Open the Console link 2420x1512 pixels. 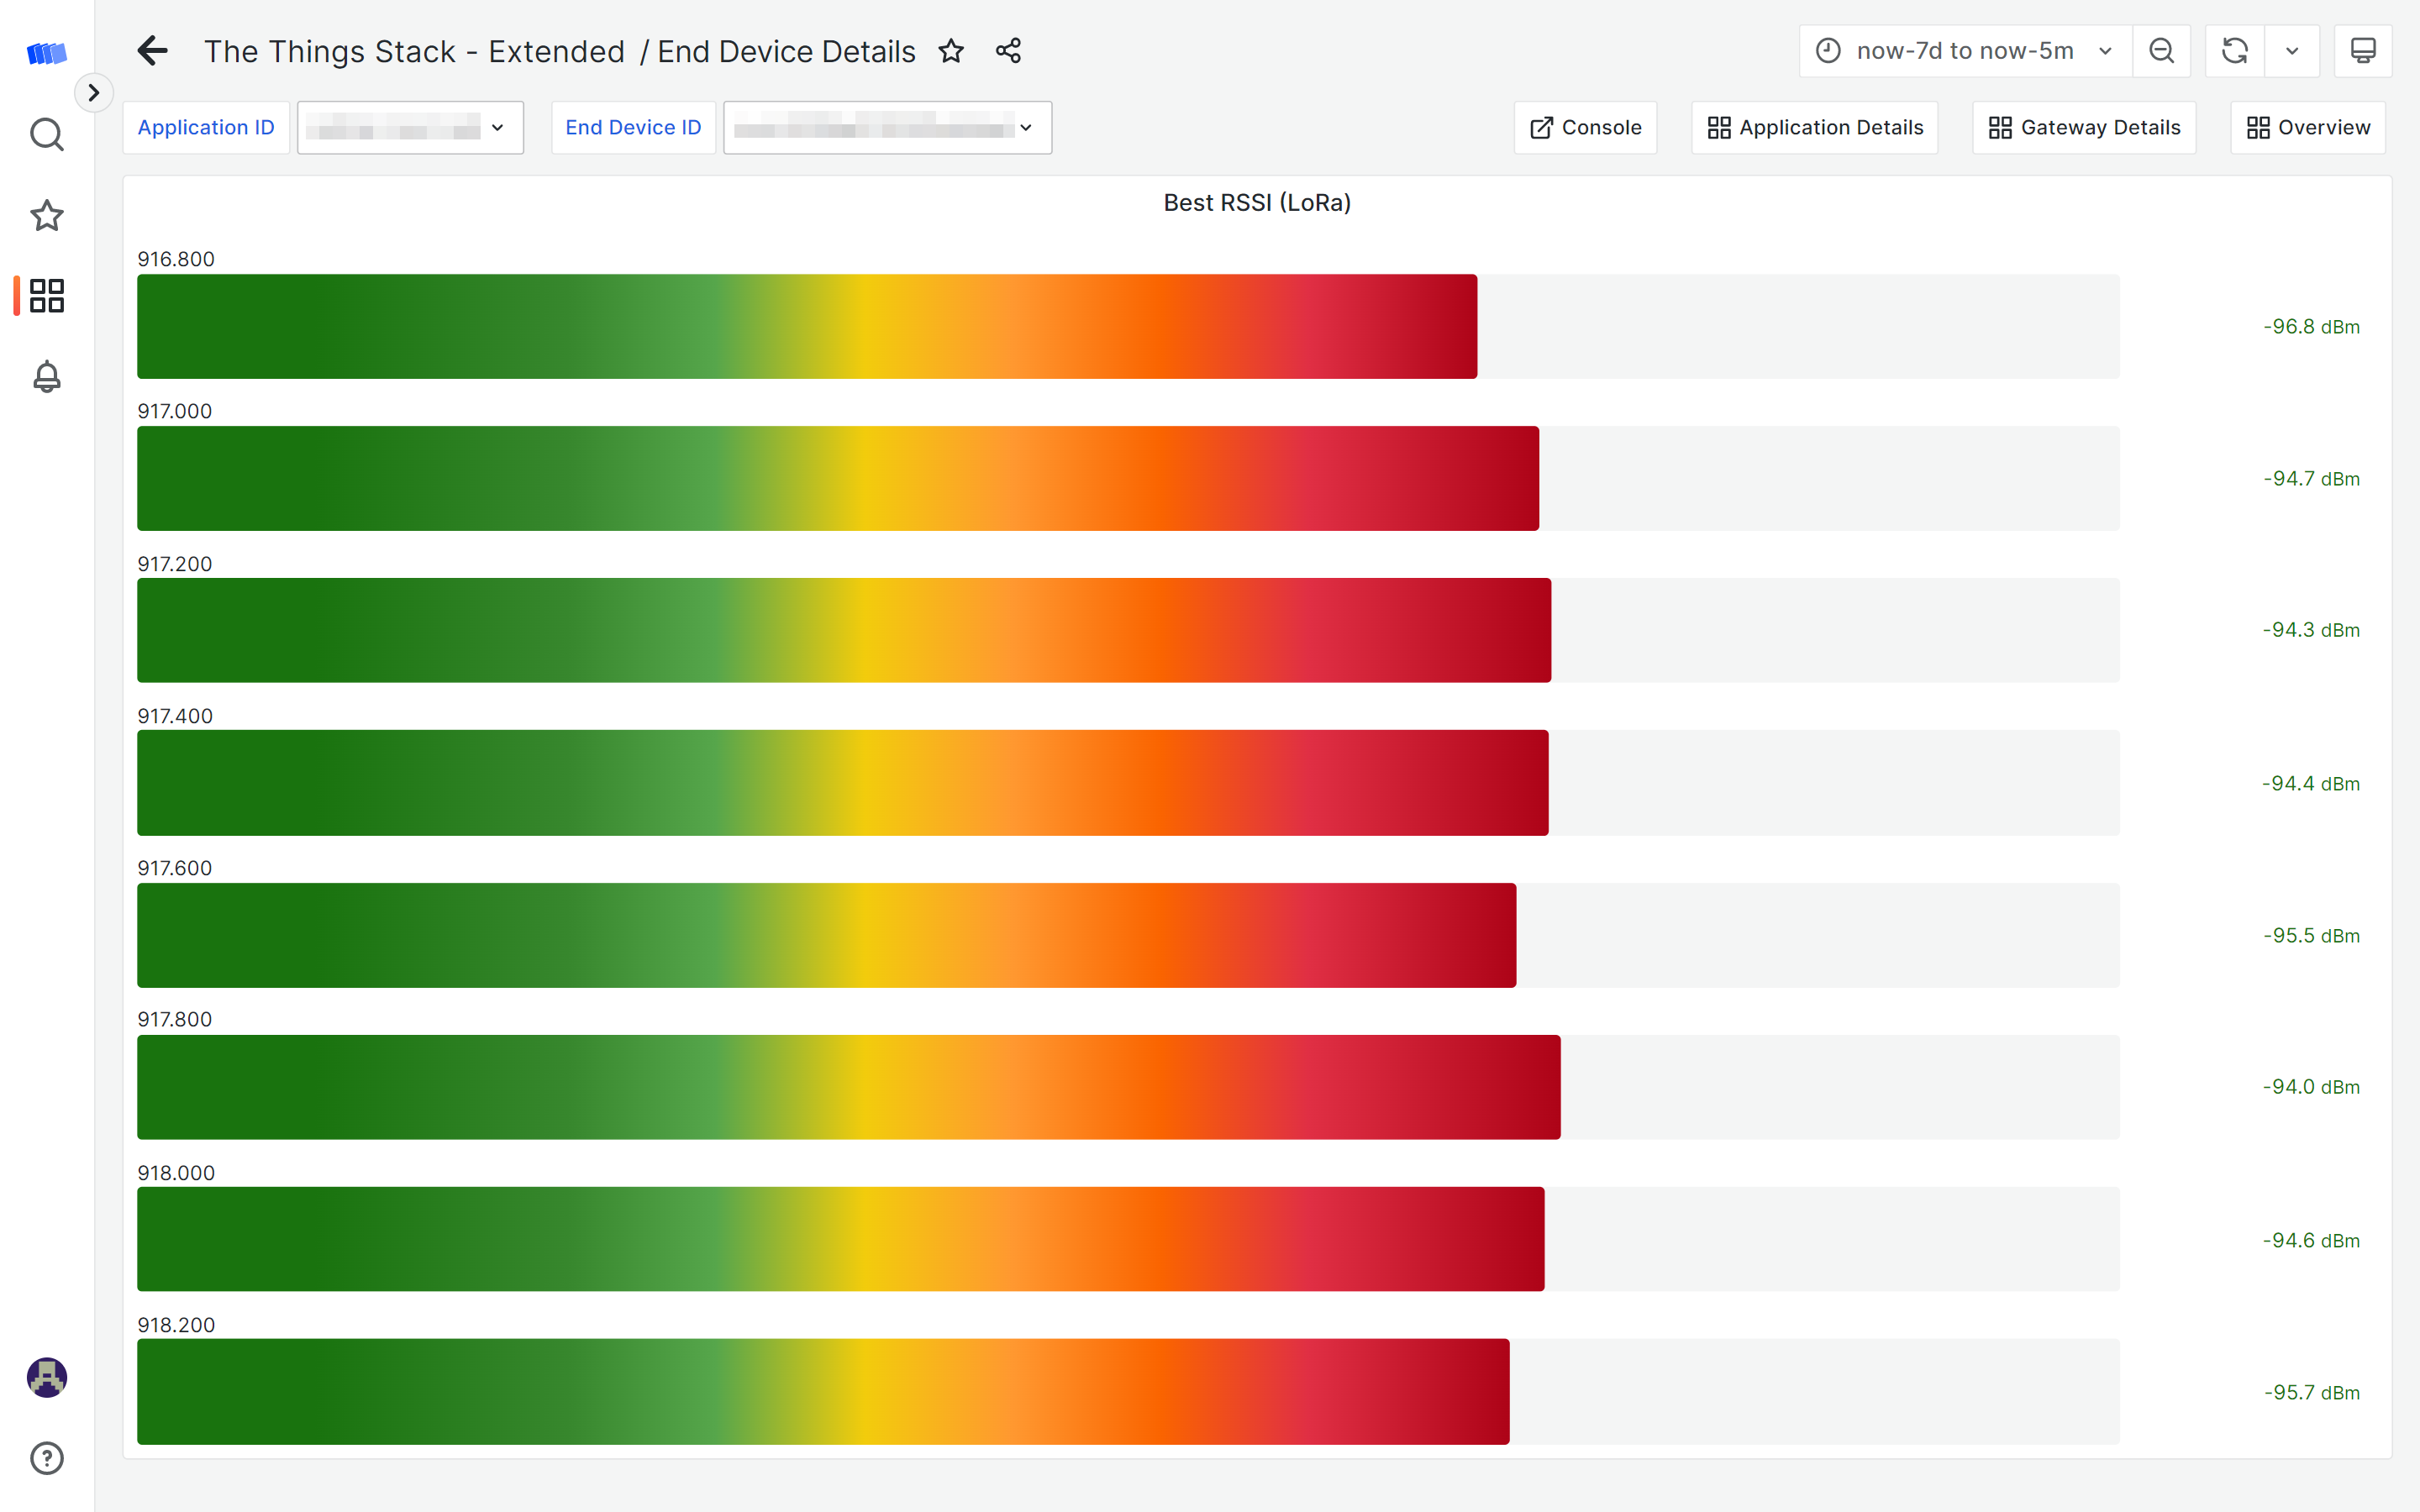[x=1585, y=128]
